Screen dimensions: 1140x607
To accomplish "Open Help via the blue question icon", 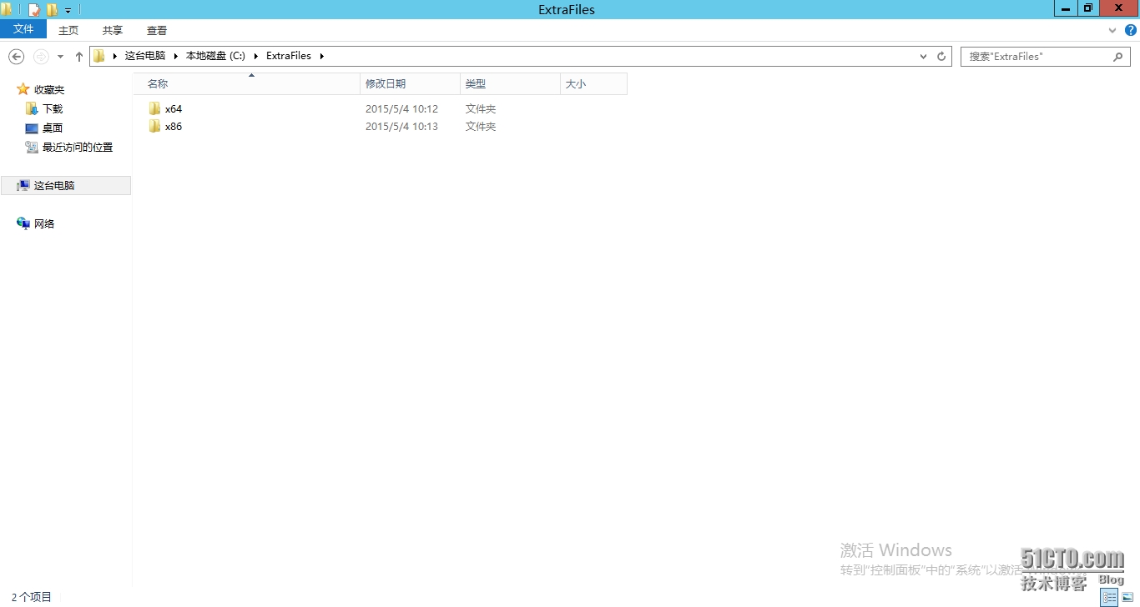I will (x=1131, y=30).
